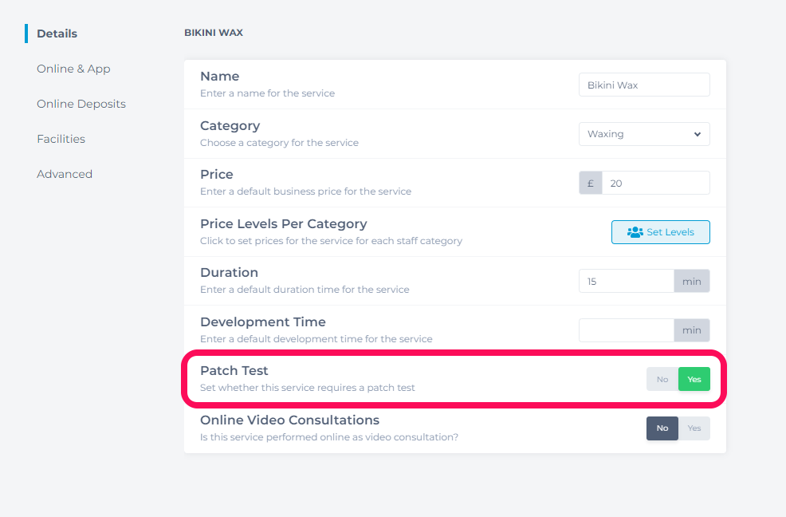This screenshot has width=786, height=517.
Task: Click the staff group icon in Set Levels
Action: click(635, 232)
